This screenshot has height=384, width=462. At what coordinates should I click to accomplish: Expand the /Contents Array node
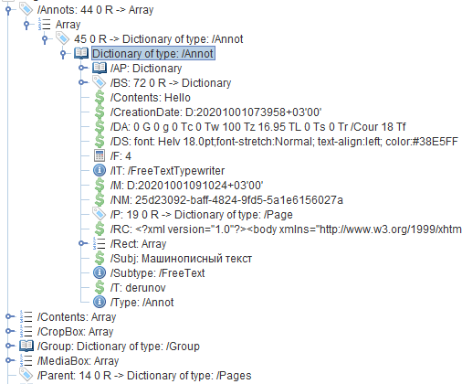click(9, 316)
